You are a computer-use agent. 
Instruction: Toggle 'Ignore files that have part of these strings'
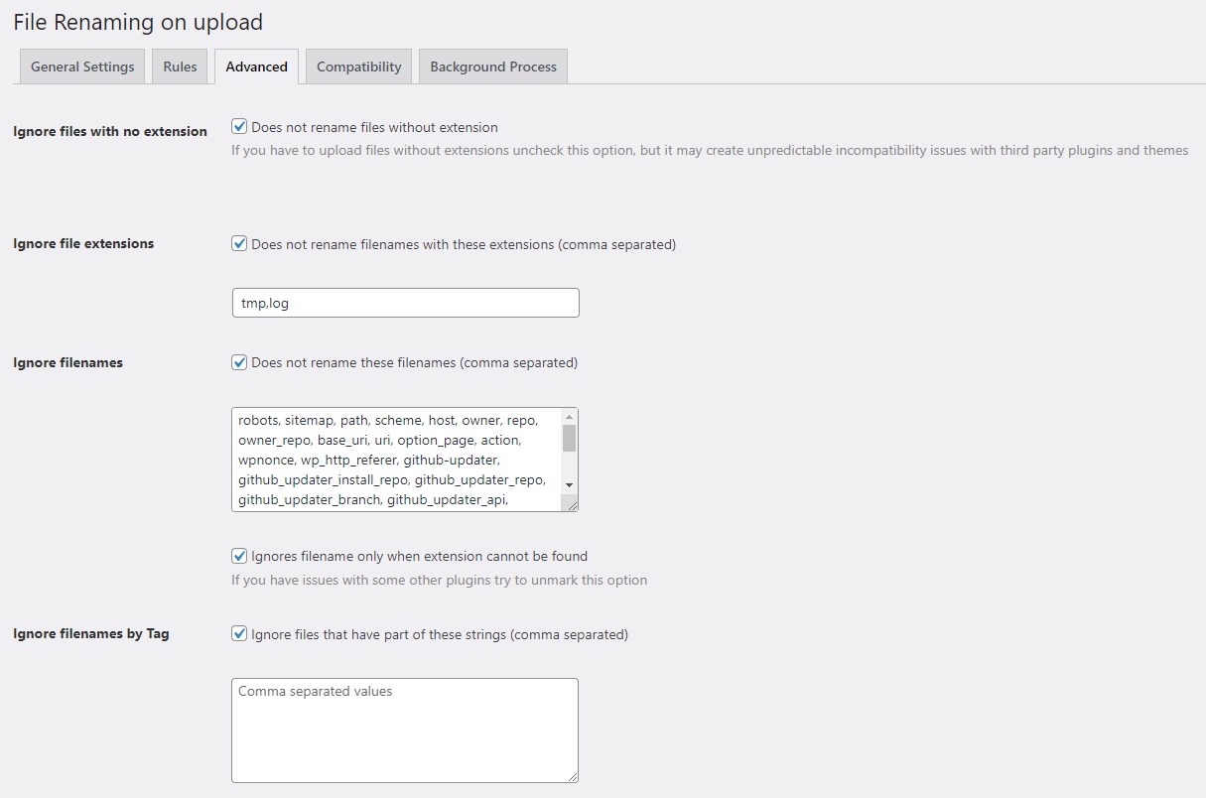tap(238, 633)
